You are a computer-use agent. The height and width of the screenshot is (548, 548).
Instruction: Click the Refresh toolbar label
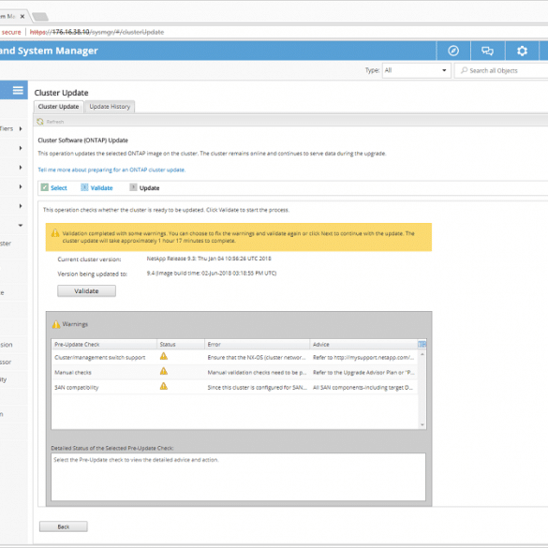tap(55, 122)
